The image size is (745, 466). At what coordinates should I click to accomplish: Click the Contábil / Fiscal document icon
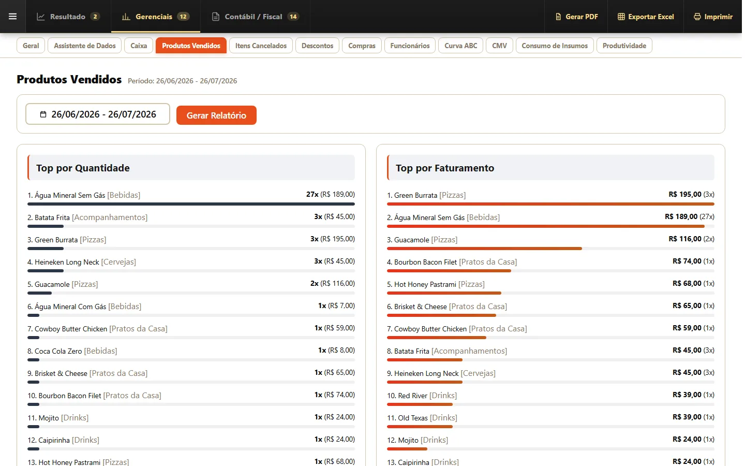click(216, 17)
